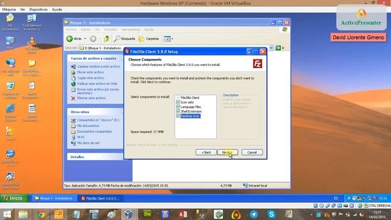Image resolution: width=391 pixels, height=220 pixels.
Task: Uncheck the Icon sets component
Action: 178,102
